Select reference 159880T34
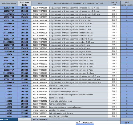The image size is (133, 125). tap(9, 67)
